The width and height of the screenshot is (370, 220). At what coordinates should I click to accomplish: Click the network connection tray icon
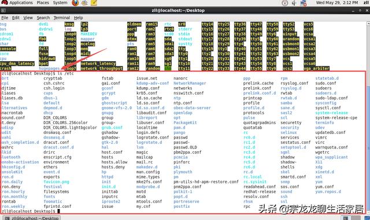click(x=303, y=3)
